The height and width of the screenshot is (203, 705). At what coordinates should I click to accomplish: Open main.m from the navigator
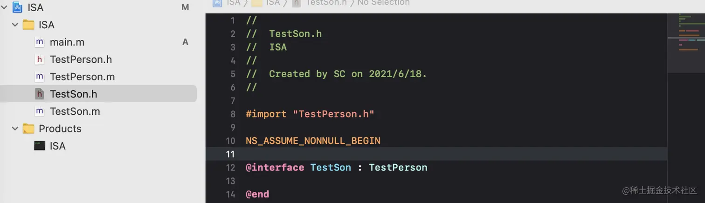click(67, 42)
